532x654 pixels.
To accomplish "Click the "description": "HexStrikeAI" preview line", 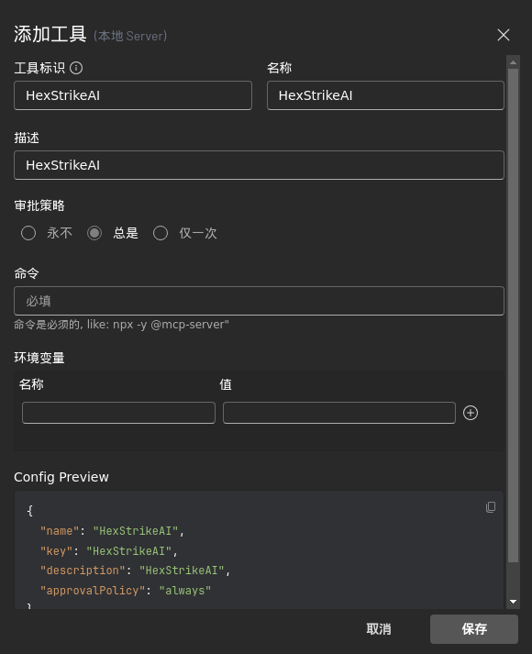I will tap(135, 571).
